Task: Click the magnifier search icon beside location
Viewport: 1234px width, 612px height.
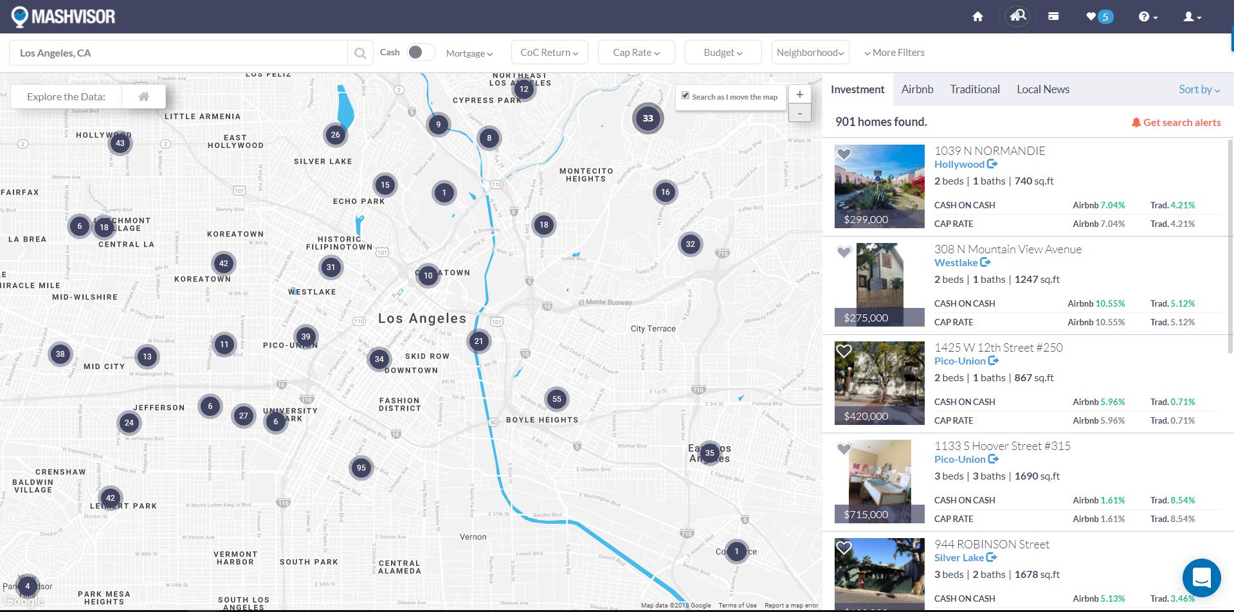Action: [x=360, y=53]
